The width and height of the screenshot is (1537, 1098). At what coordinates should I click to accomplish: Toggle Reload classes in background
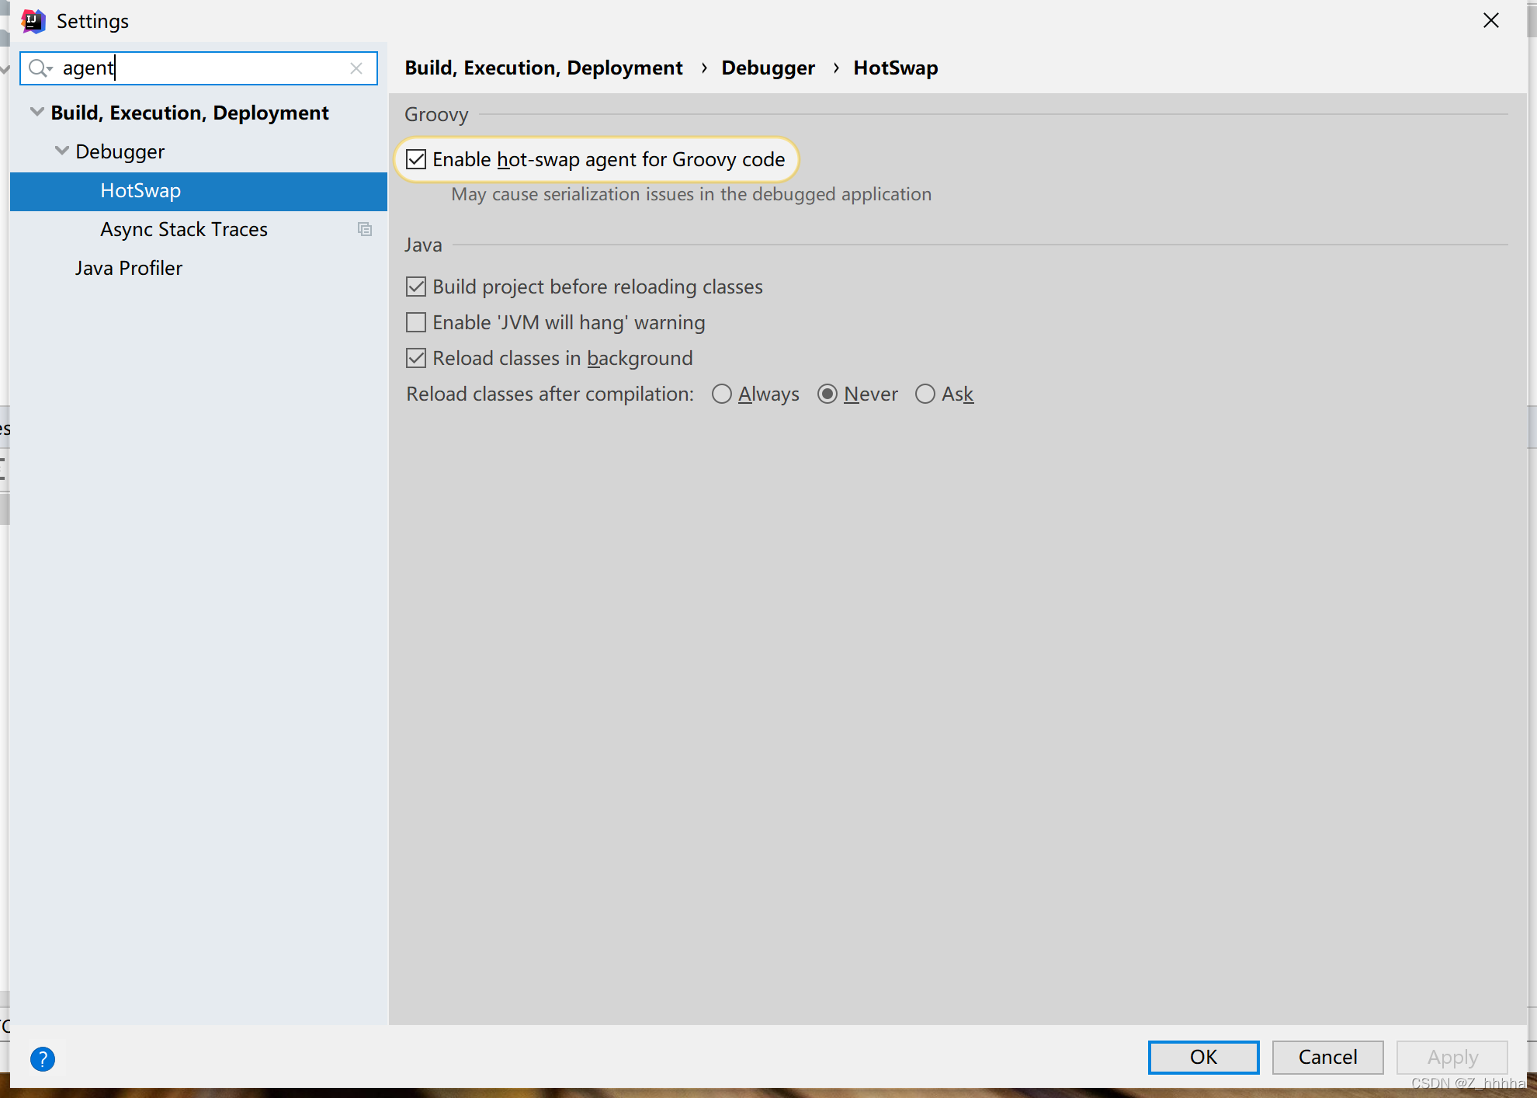416,358
